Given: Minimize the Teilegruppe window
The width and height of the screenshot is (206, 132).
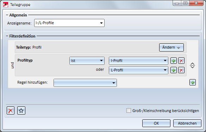Looking at the screenshot, I should pyautogui.click(x=177, y=3).
